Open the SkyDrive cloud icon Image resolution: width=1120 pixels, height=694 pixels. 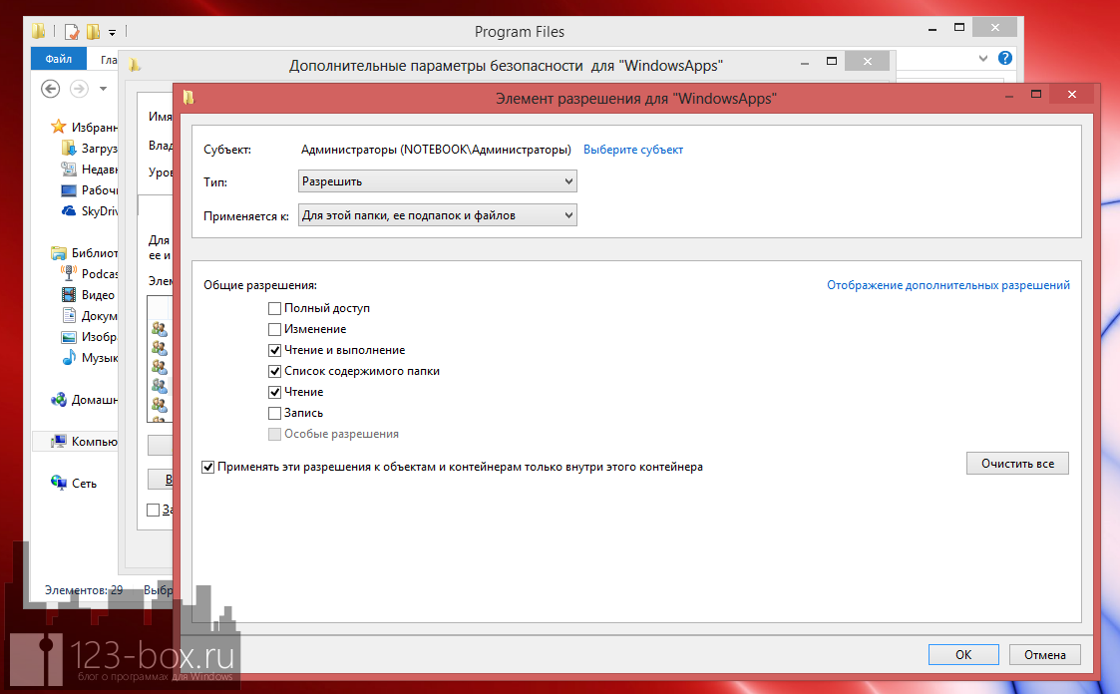click(x=68, y=211)
